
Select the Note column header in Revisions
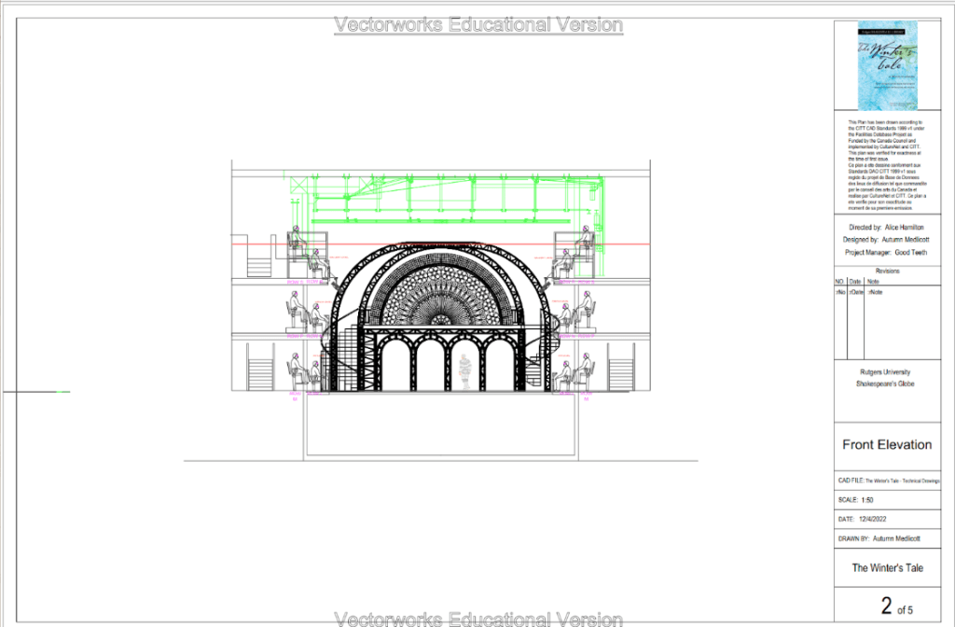pyautogui.click(x=874, y=281)
